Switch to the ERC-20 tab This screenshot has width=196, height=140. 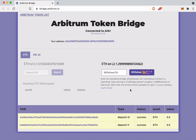pyautogui.click(x=37, y=55)
